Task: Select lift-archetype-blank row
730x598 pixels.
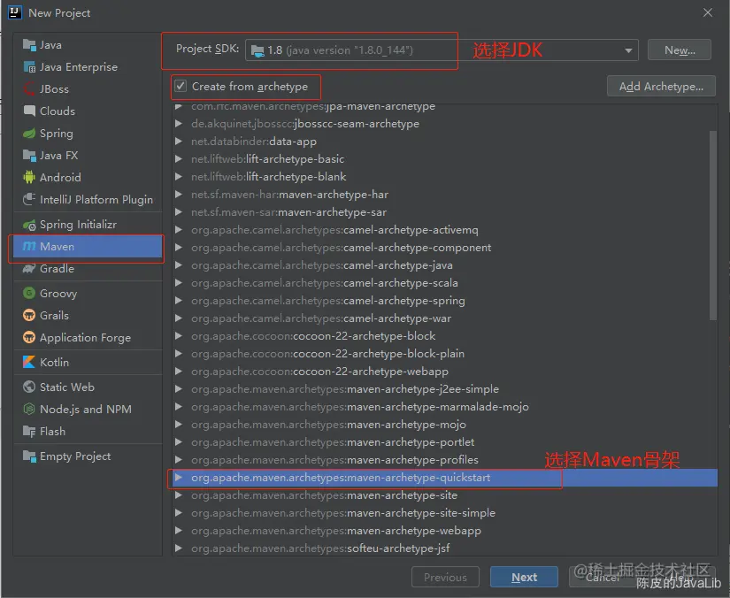Action: (x=444, y=177)
